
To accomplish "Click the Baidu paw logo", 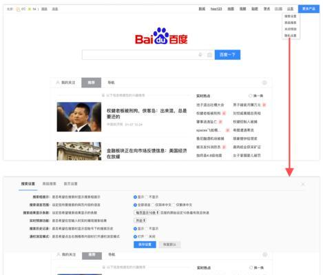I will [161, 36].
